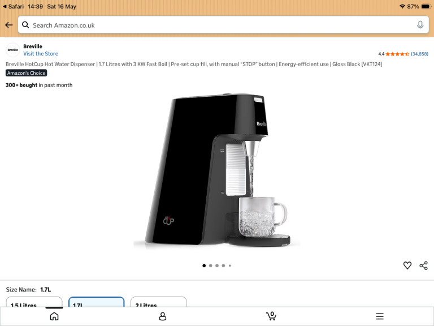Tap the product title text Breville HotCup
Screen dimensions: 434x326
(194, 64)
